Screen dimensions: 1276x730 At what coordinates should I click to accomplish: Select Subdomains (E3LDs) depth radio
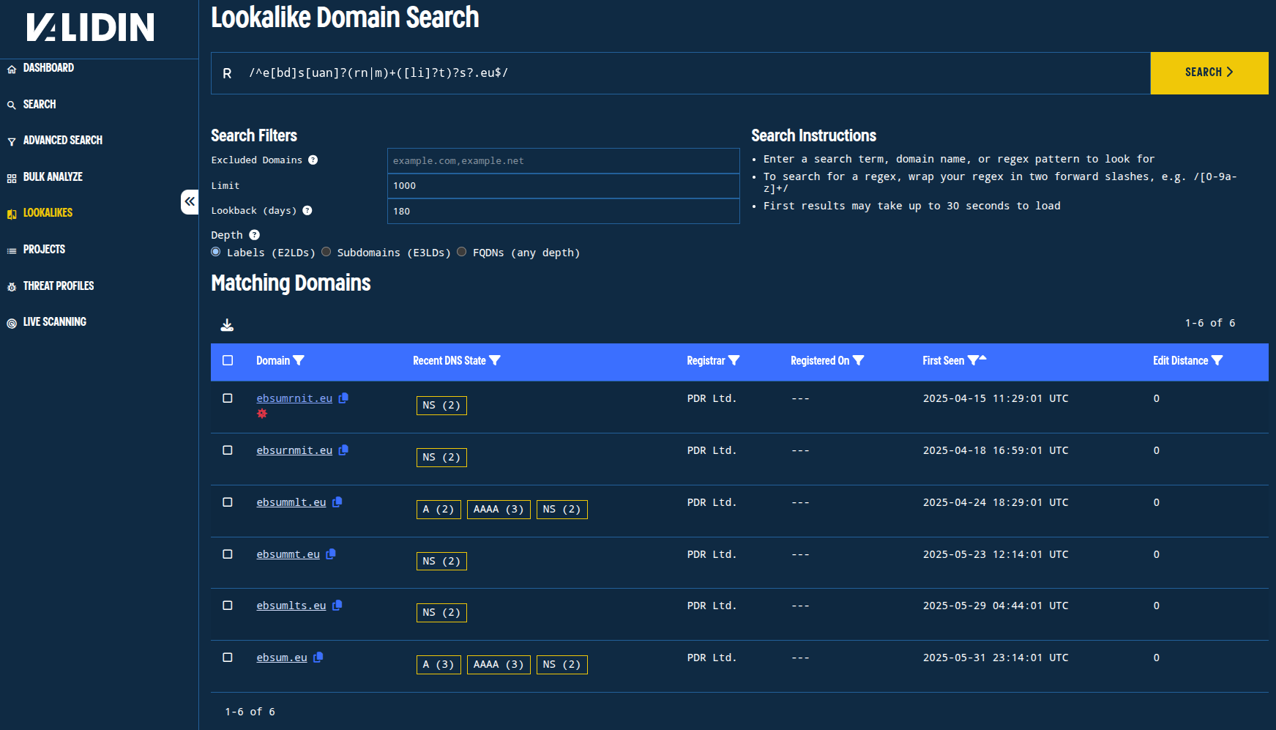tap(327, 252)
